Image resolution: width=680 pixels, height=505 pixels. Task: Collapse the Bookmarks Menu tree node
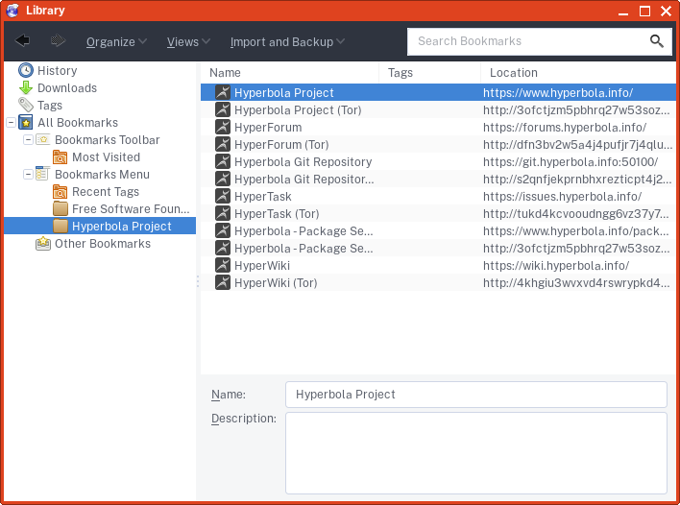[28, 175]
